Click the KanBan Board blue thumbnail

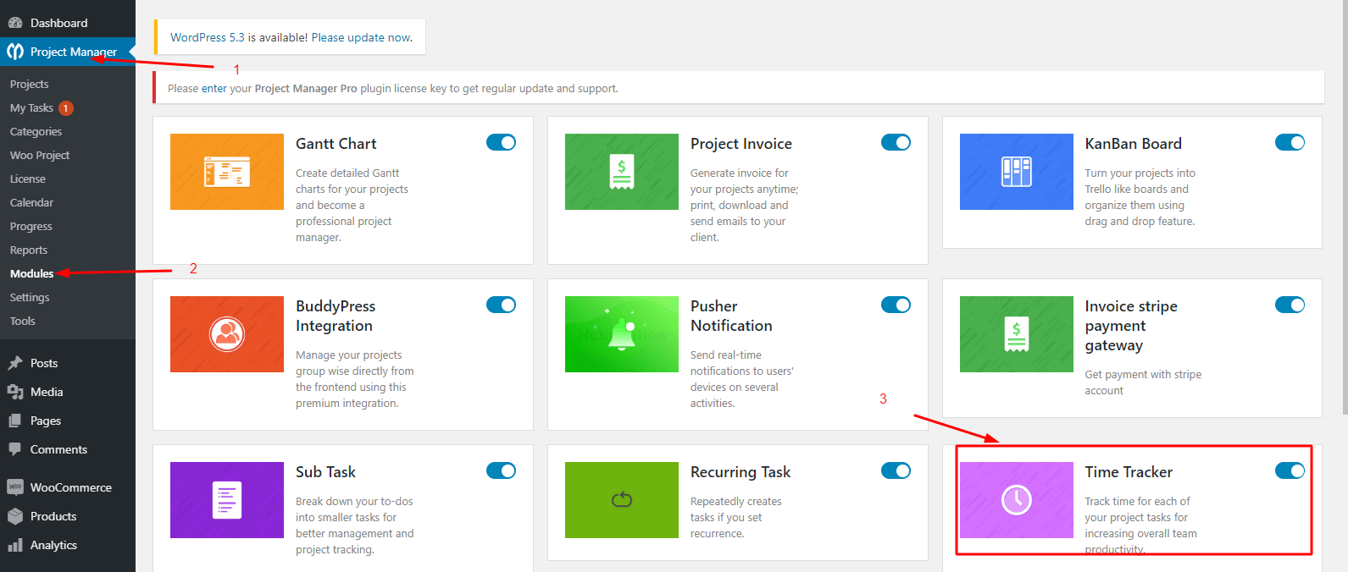point(1017,172)
